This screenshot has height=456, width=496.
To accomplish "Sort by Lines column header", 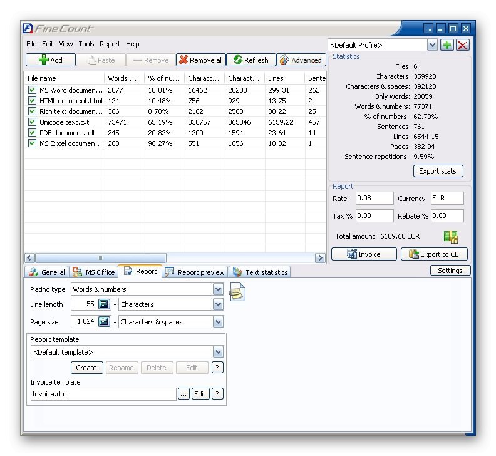I will click(x=284, y=78).
